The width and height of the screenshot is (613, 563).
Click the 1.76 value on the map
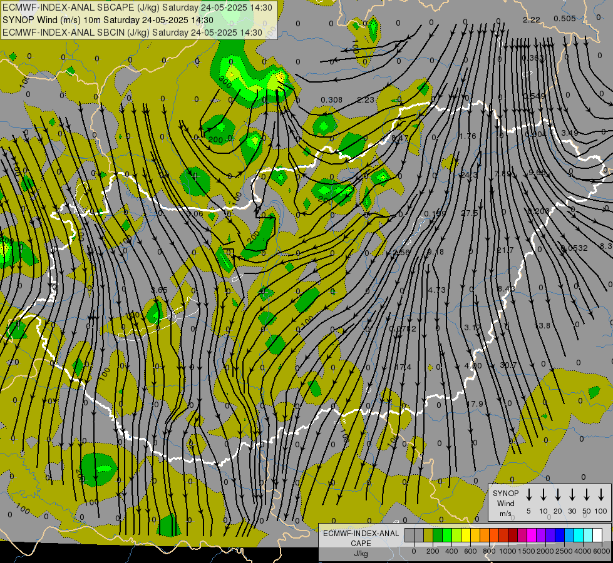tap(468, 136)
